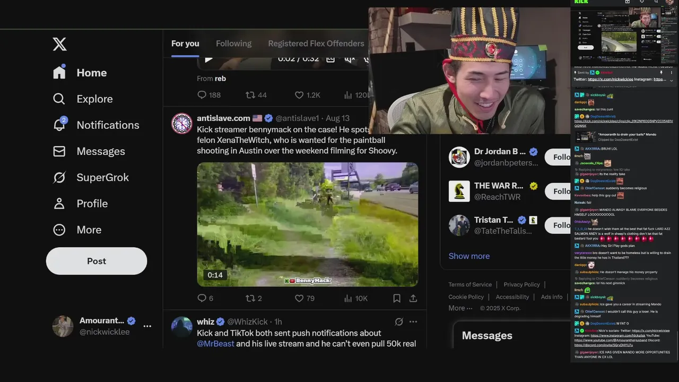Open Cookie Policy link

click(466, 297)
